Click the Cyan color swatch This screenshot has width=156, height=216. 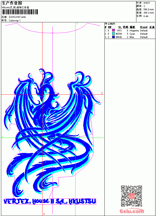coord(113,34)
